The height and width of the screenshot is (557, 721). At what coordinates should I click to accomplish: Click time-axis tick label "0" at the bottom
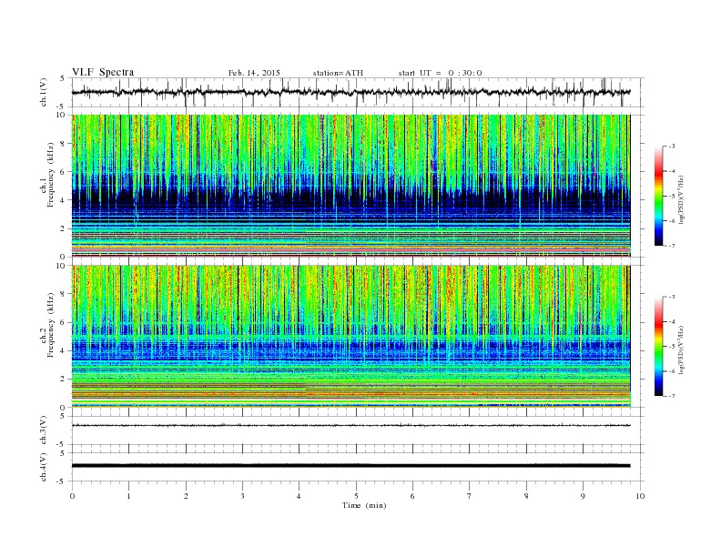click(72, 496)
